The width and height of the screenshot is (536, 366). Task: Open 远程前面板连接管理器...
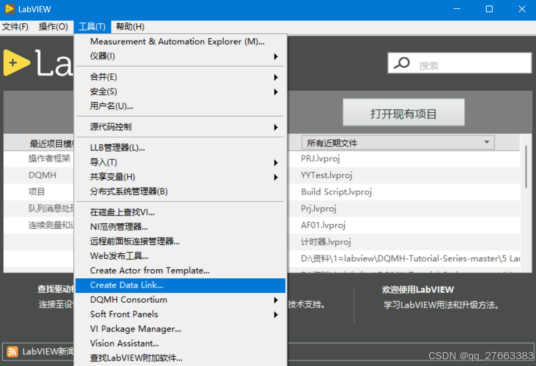click(x=181, y=242)
